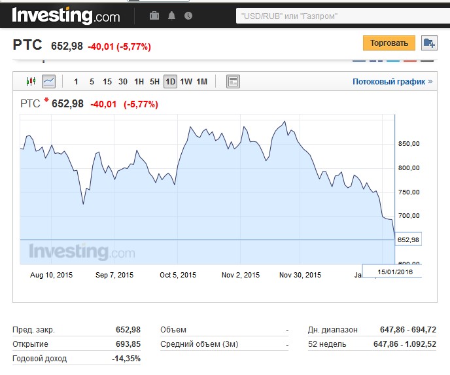Choose the 5H chart interval
450x375 pixels.
[x=154, y=82]
